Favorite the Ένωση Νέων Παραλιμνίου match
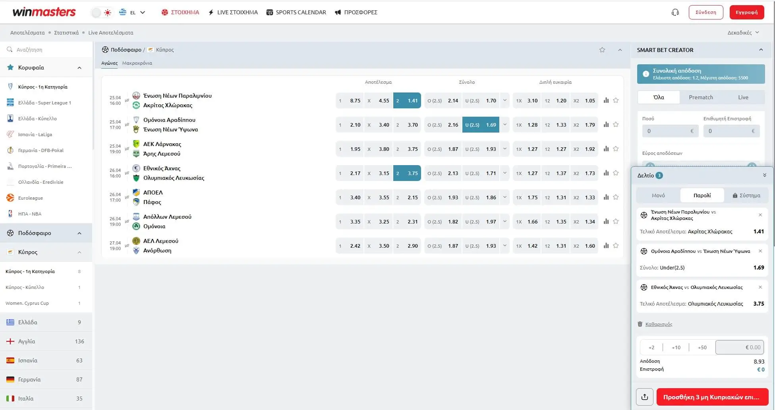This screenshot has height=410, width=775. [616, 100]
